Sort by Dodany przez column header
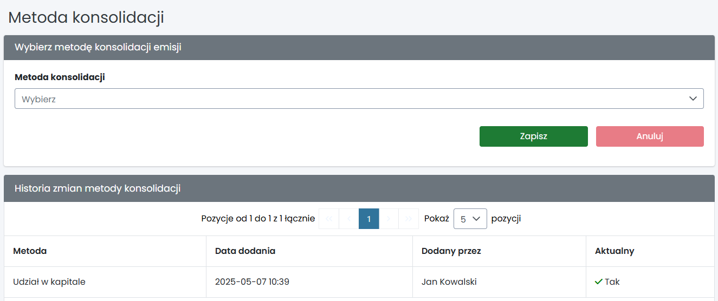The width and height of the screenshot is (718, 301). pos(451,251)
